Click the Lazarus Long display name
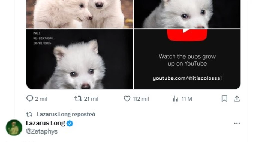 [46, 123]
